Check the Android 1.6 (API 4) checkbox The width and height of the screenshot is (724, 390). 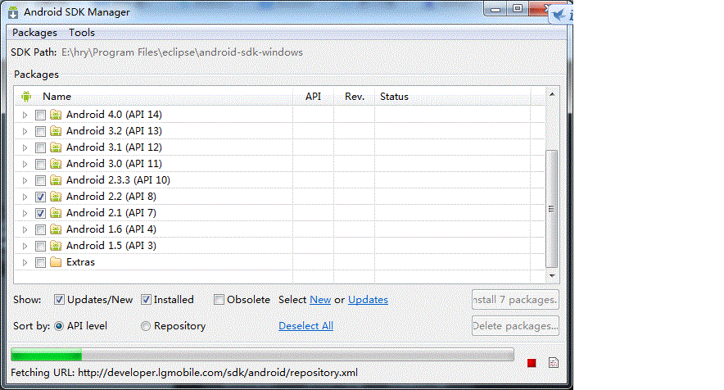pos(41,230)
